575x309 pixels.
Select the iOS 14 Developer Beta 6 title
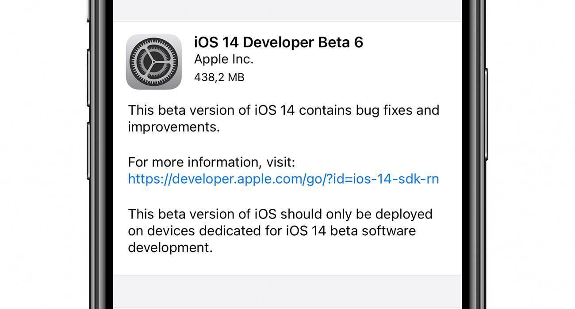pyautogui.click(x=279, y=42)
